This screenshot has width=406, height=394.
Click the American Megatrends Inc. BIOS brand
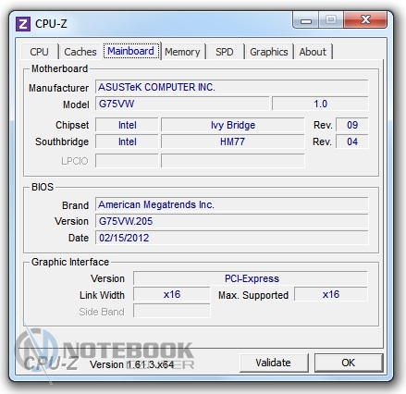(x=232, y=204)
